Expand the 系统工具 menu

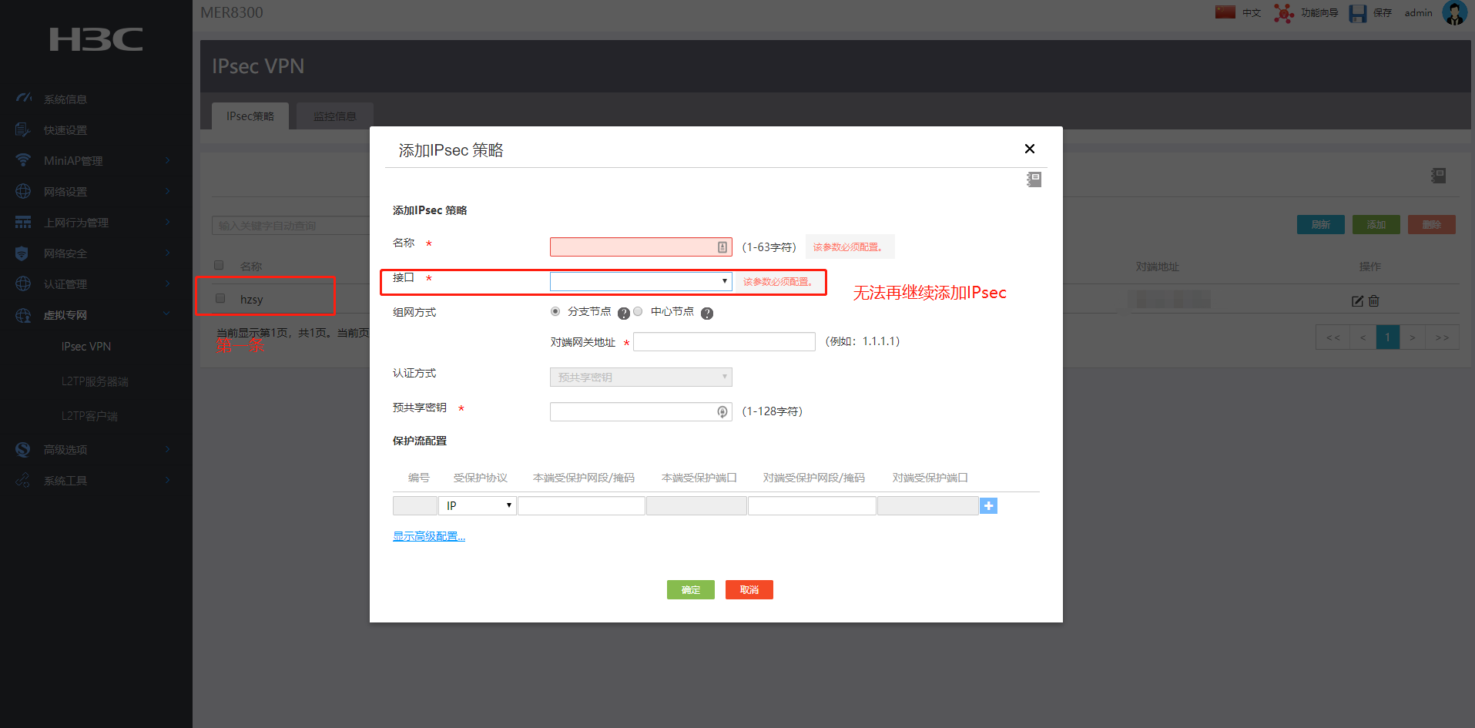167,480
